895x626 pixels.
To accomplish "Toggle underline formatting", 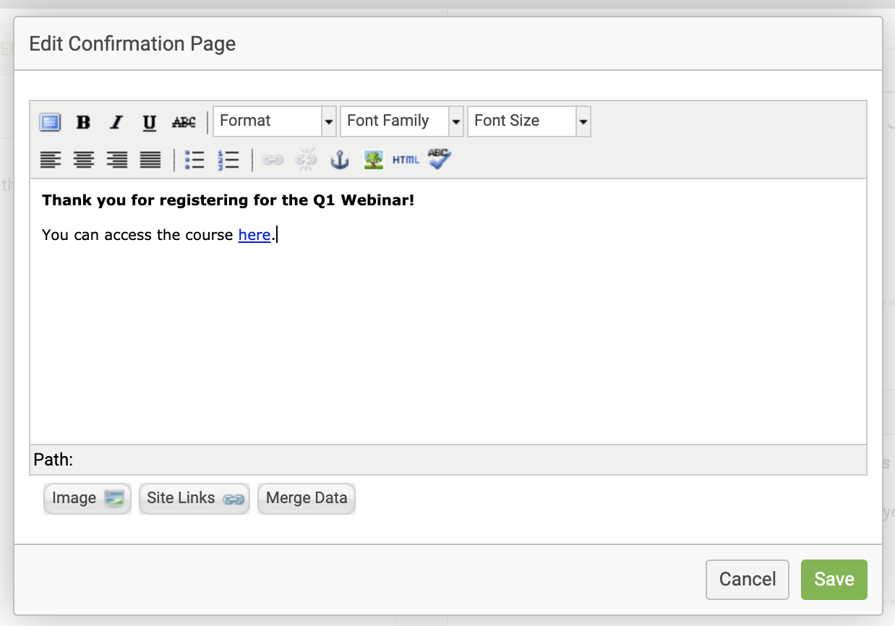I will coord(149,122).
